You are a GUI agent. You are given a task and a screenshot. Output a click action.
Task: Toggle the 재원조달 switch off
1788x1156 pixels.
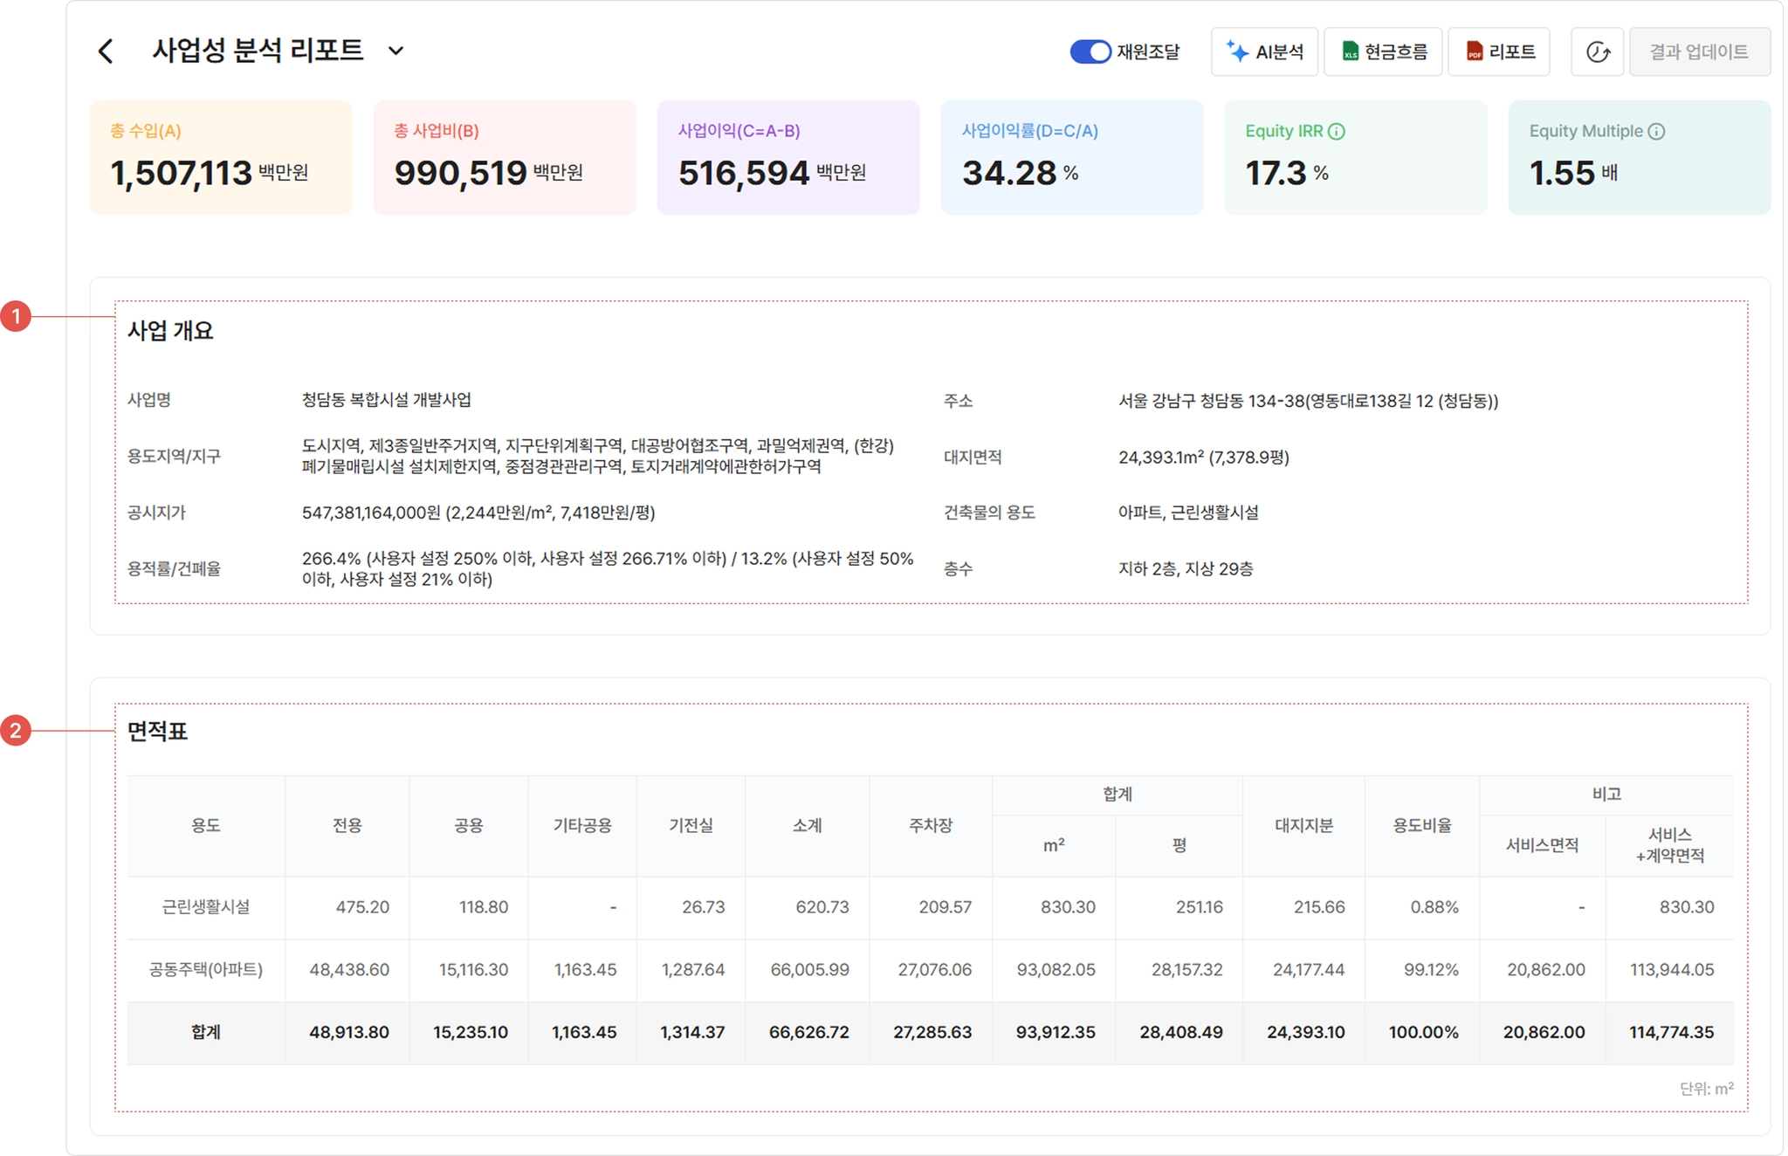1090,52
